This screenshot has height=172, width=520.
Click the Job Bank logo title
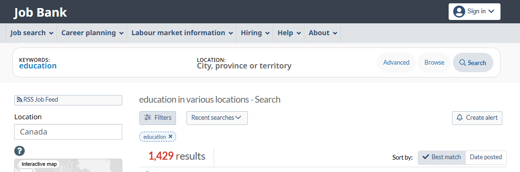40,13
